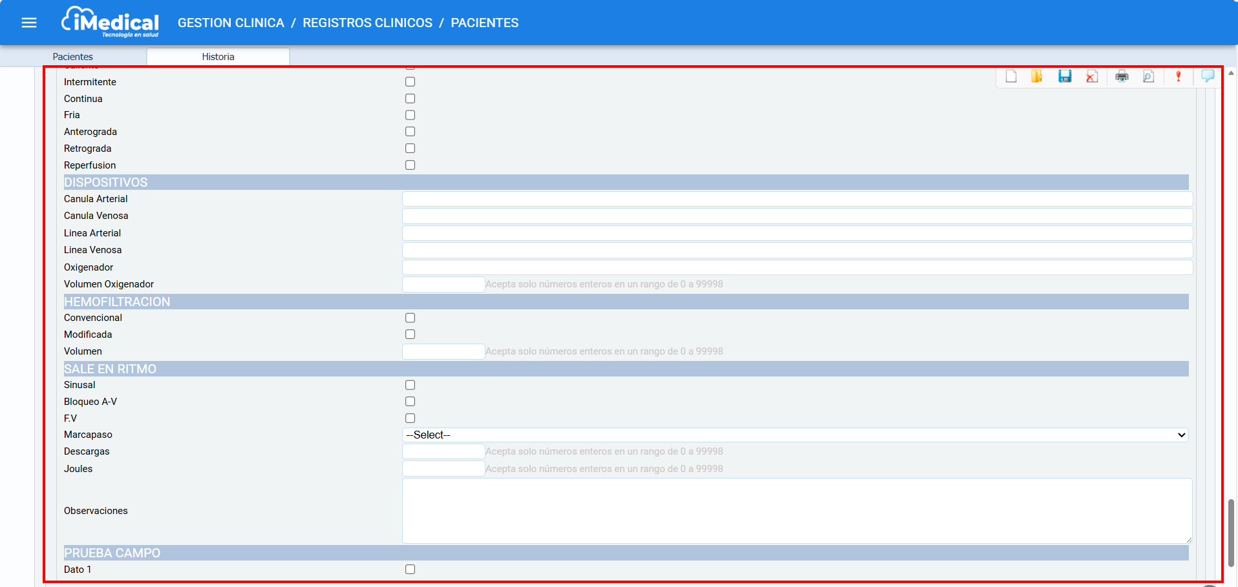The width and height of the screenshot is (1238, 587).
Task: Click the red exclamation mark alert icon
Action: (1178, 77)
